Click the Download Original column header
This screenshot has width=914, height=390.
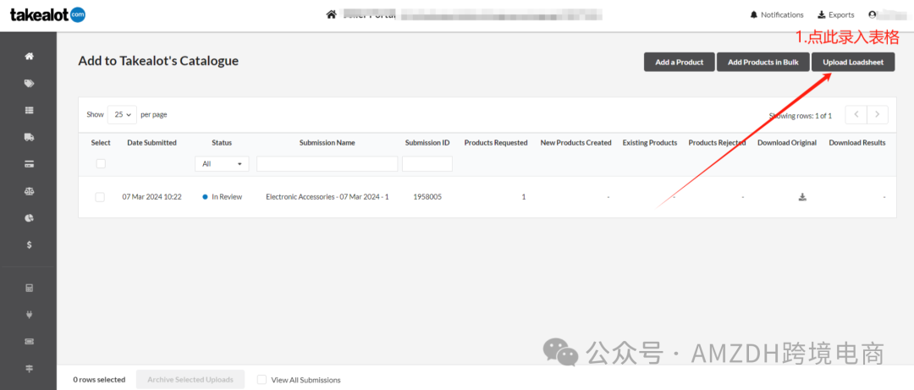tap(787, 143)
